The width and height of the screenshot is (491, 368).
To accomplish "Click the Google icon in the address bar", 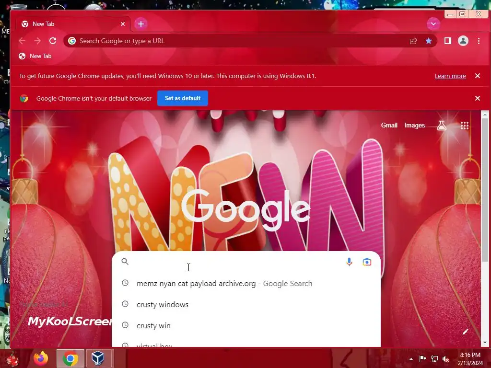I will [x=72, y=41].
